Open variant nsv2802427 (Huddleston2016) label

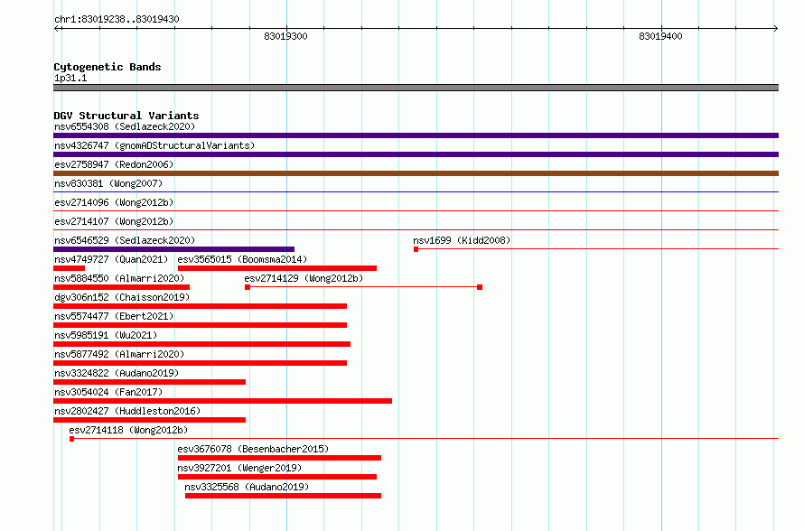(127, 411)
